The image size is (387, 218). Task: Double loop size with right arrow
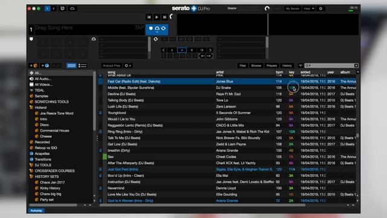coord(210,50)
